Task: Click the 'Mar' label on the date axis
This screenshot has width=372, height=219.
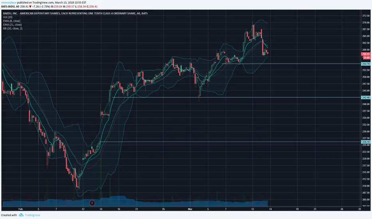Action: pyautogui.click(x=190, y=209)
